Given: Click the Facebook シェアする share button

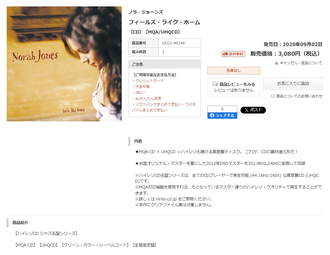Looking at the screenshot, I should point(222,116).
